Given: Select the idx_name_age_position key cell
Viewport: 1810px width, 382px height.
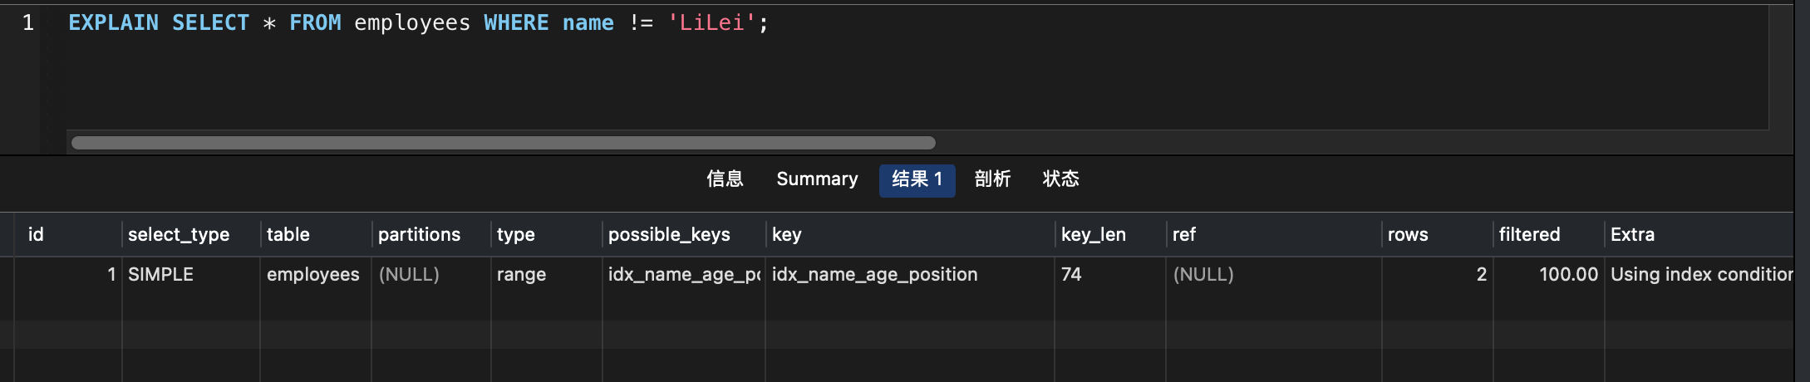Looking at the screenshot, I should tap(874, 275).
